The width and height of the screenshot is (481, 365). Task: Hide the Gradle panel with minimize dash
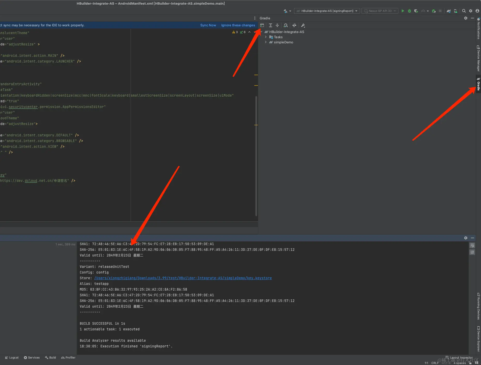(472, 18)
